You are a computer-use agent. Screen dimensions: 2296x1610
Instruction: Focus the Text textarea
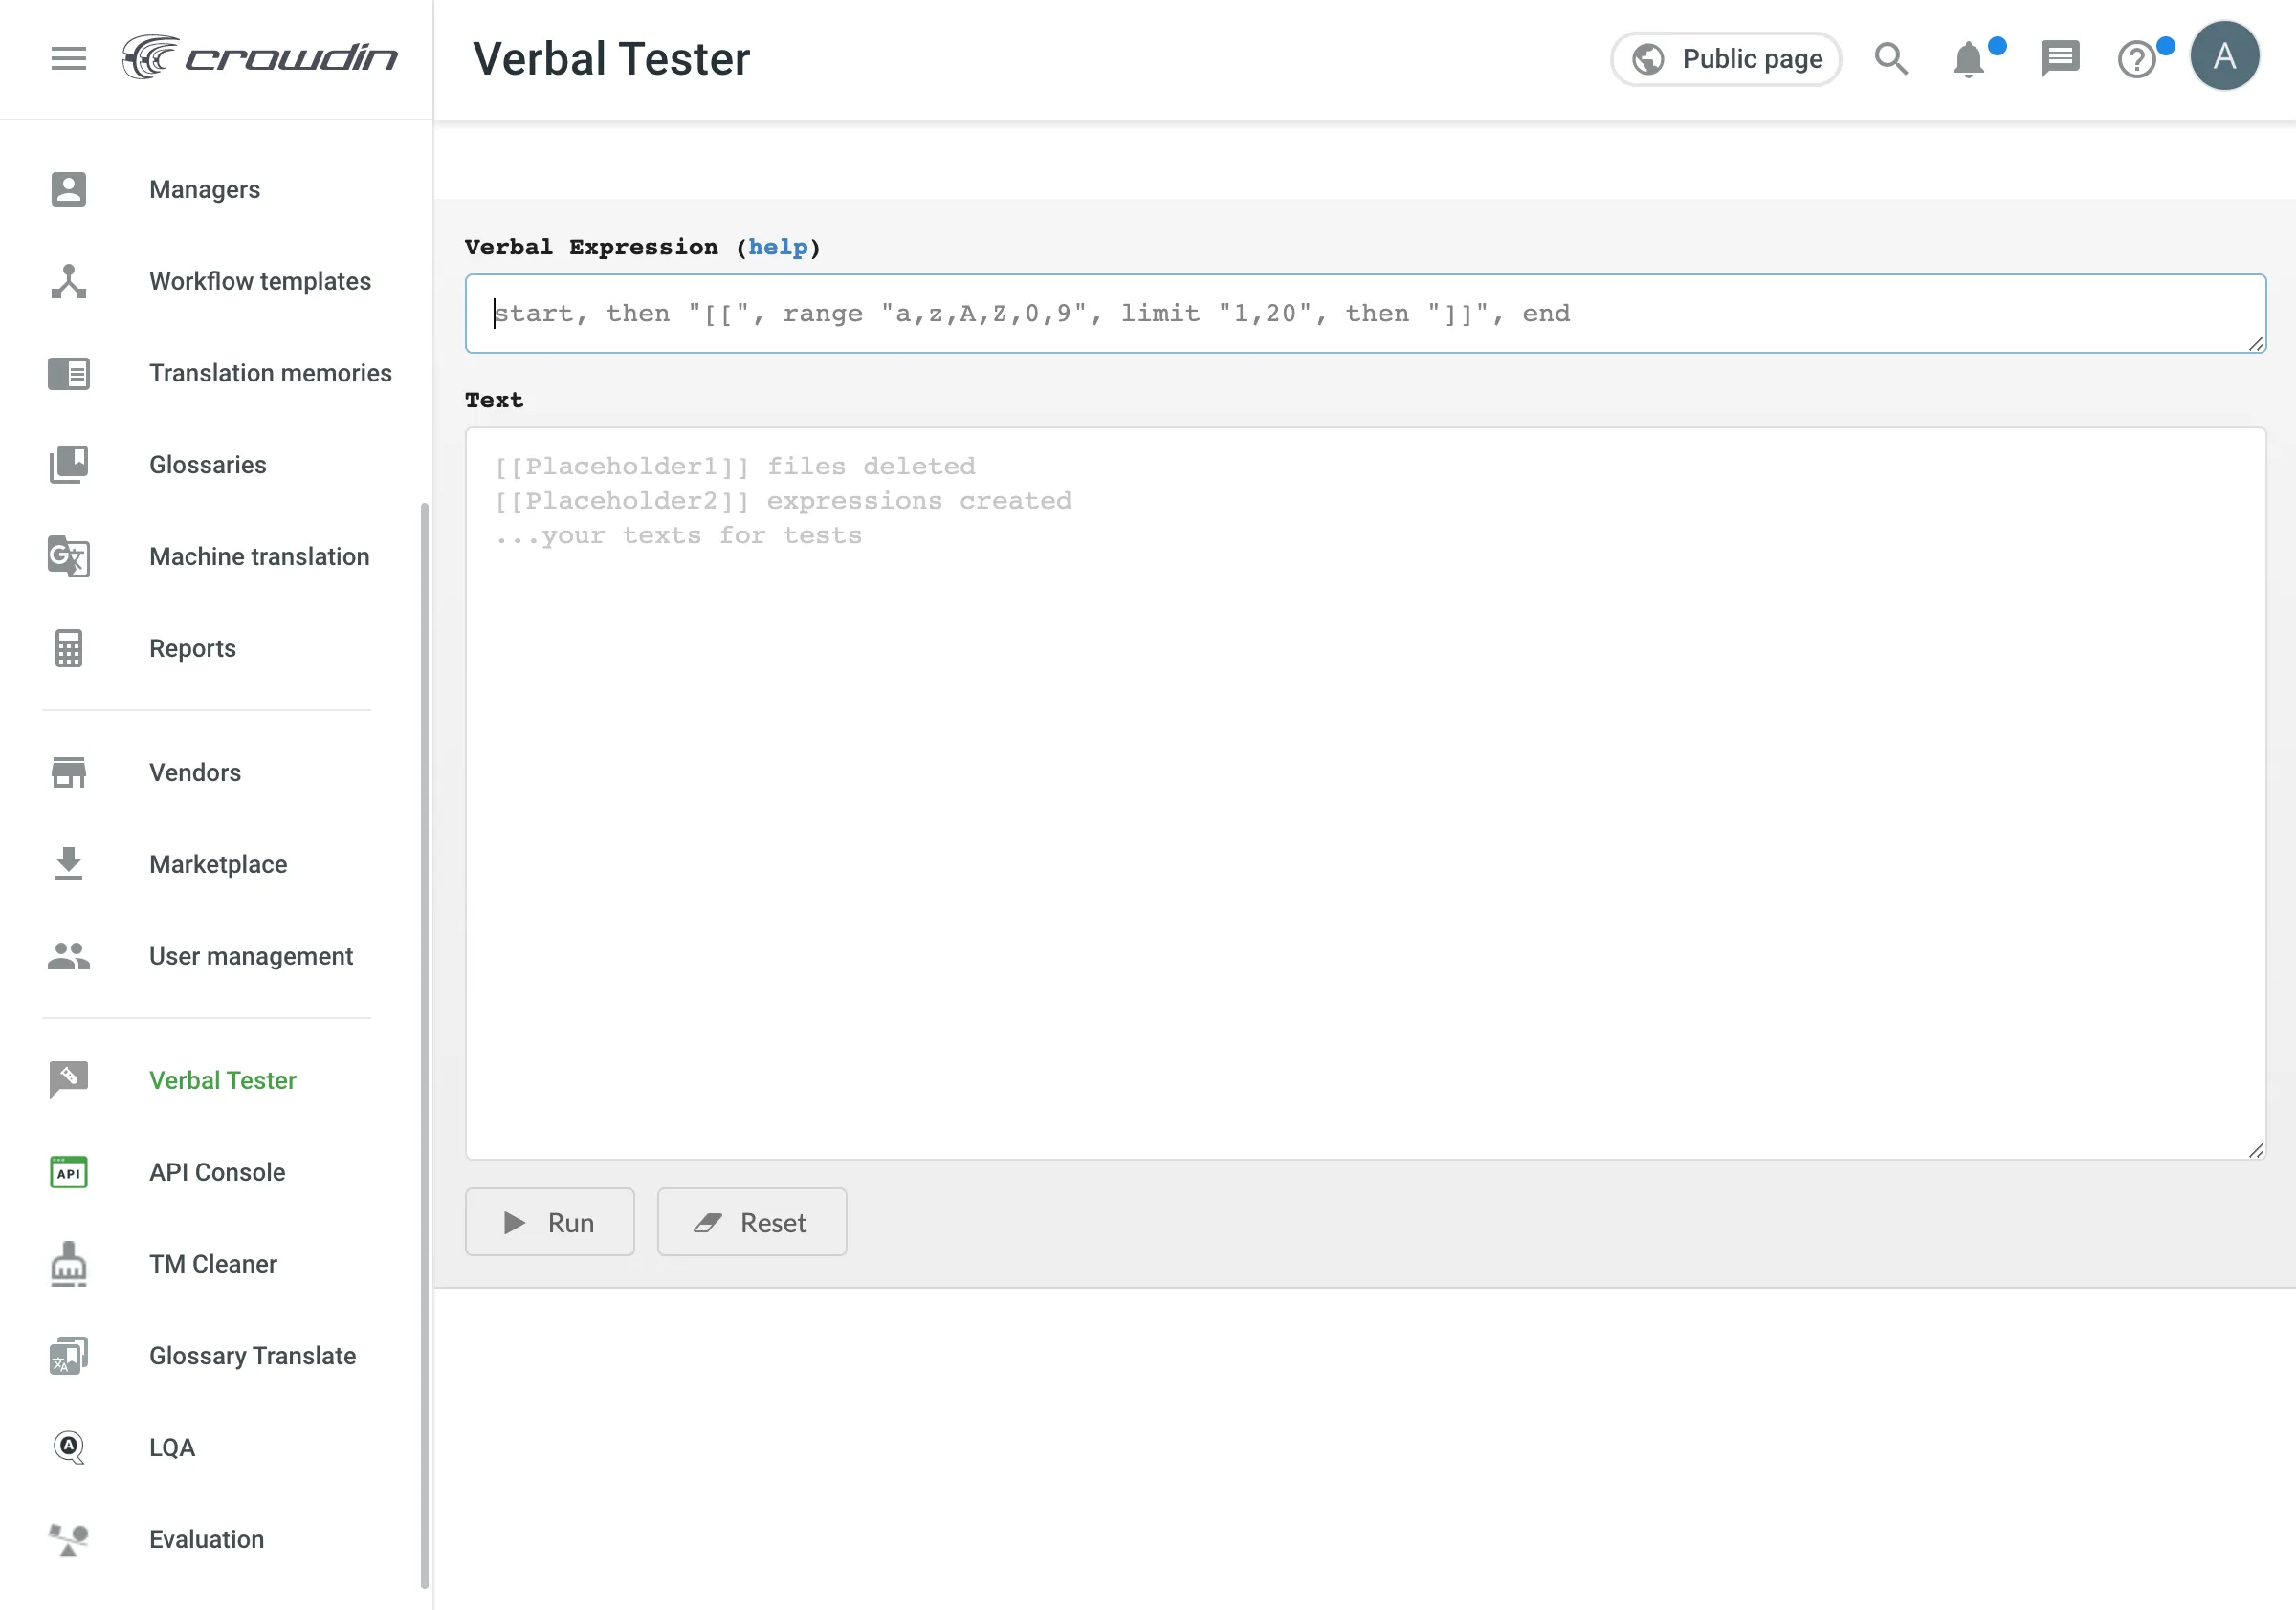coord(1364,793)
